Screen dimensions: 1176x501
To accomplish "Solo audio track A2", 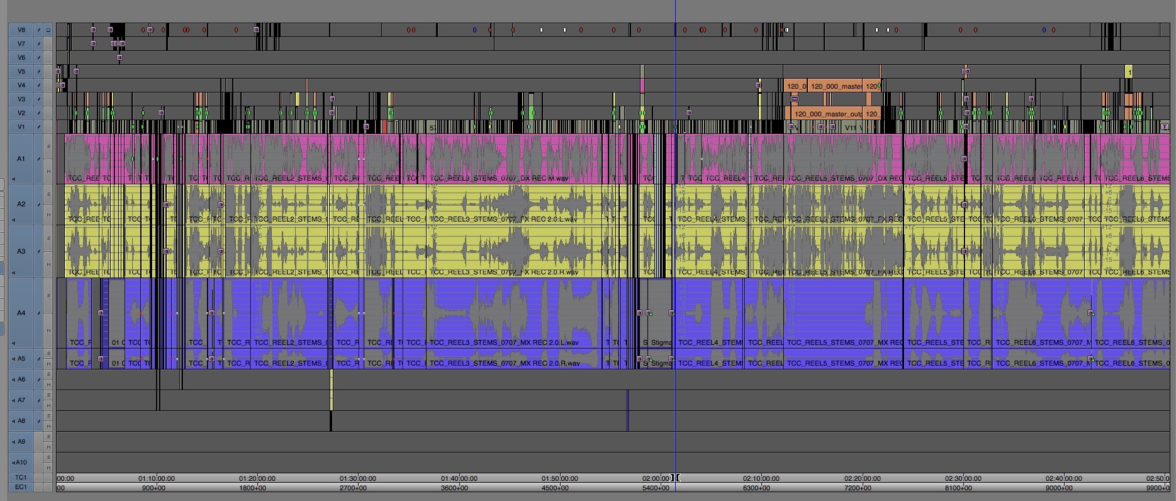I will point(48,194).
